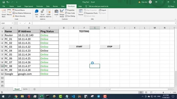
Task: Open File Explorer from the taskbar
Action: coord(22,97)
